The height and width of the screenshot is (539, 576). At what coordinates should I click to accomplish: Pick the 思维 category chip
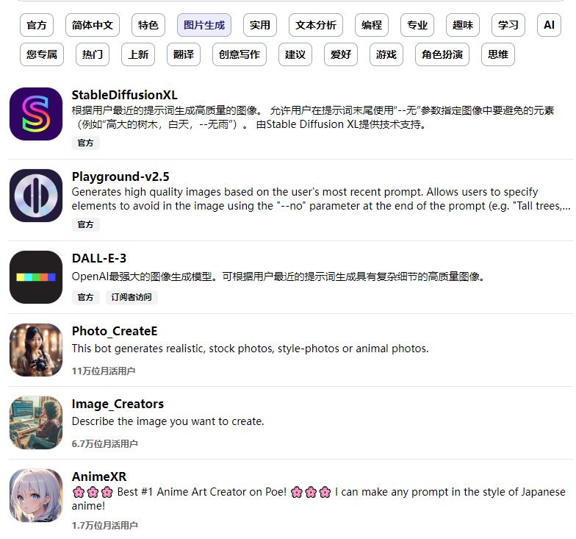tap(498, 54)
